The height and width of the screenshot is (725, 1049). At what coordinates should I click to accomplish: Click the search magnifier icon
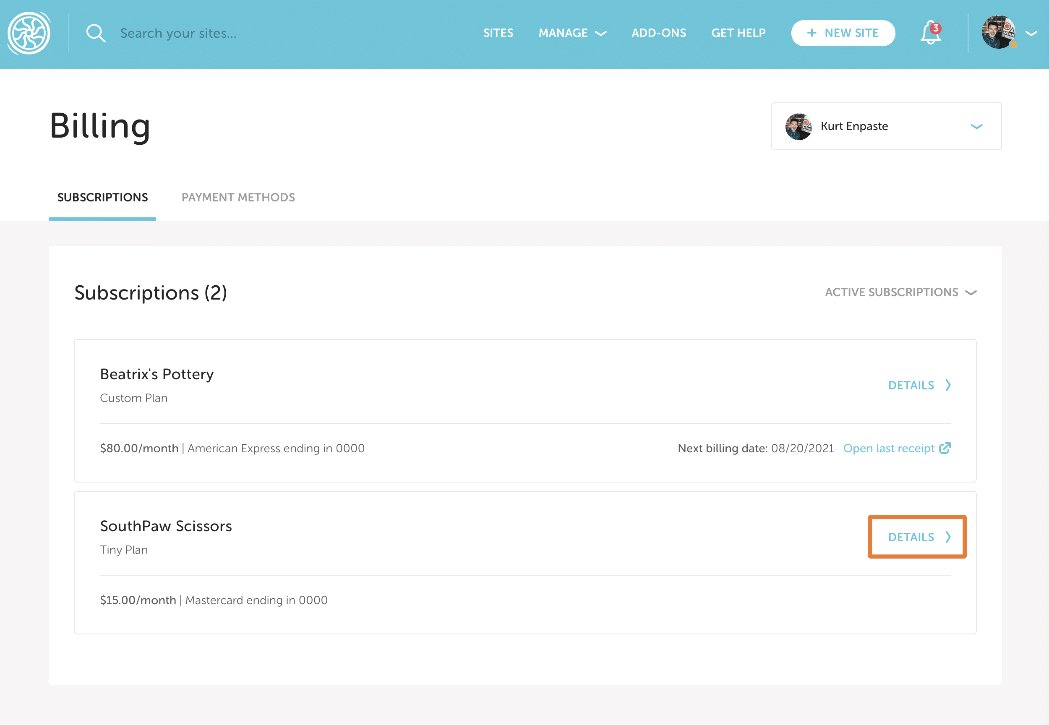click(x=95, y=33)
